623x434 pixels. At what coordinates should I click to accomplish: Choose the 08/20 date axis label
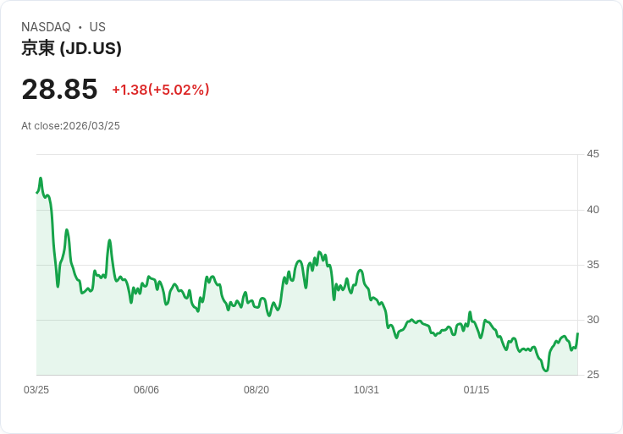pyautogui.click(x=256, y=390)
